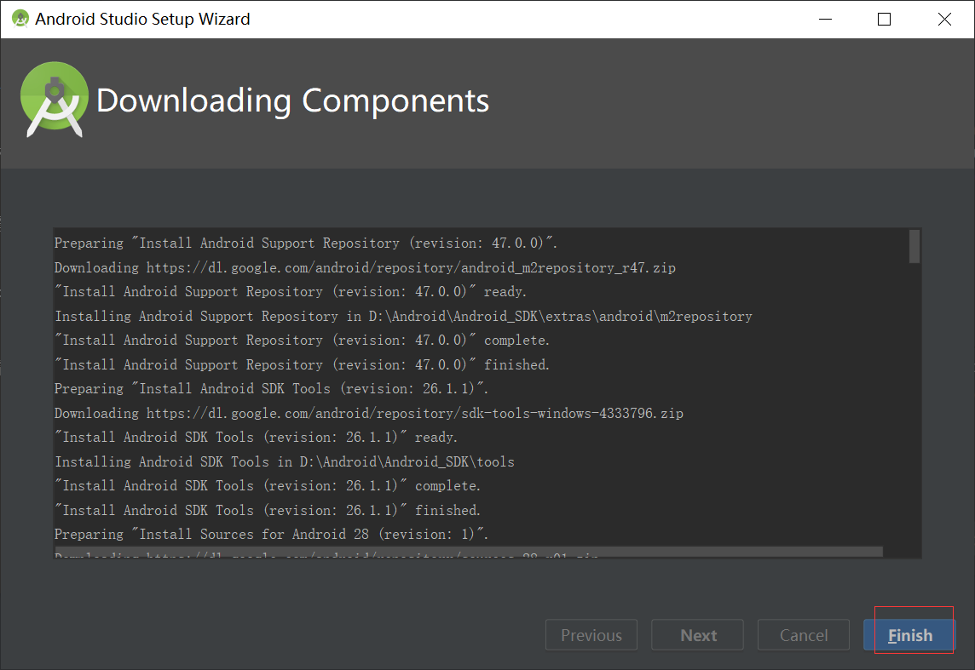This screenshot has width=975, height=670.
Task: Click 'Preparing Install Android Support Repository' first line
Action: [x=306, y=243]
